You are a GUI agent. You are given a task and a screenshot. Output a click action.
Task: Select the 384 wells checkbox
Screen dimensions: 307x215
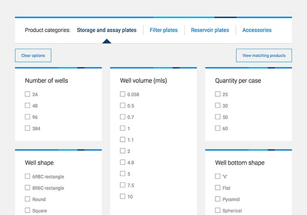click(28, 128)
